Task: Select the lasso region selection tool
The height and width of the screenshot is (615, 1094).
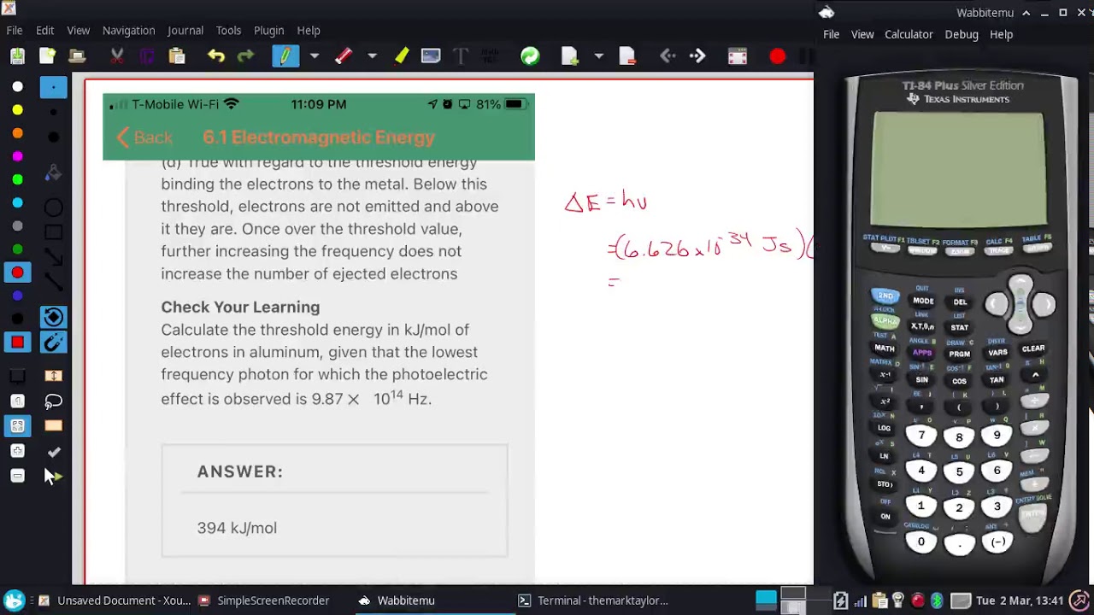Action: point(53,401)
